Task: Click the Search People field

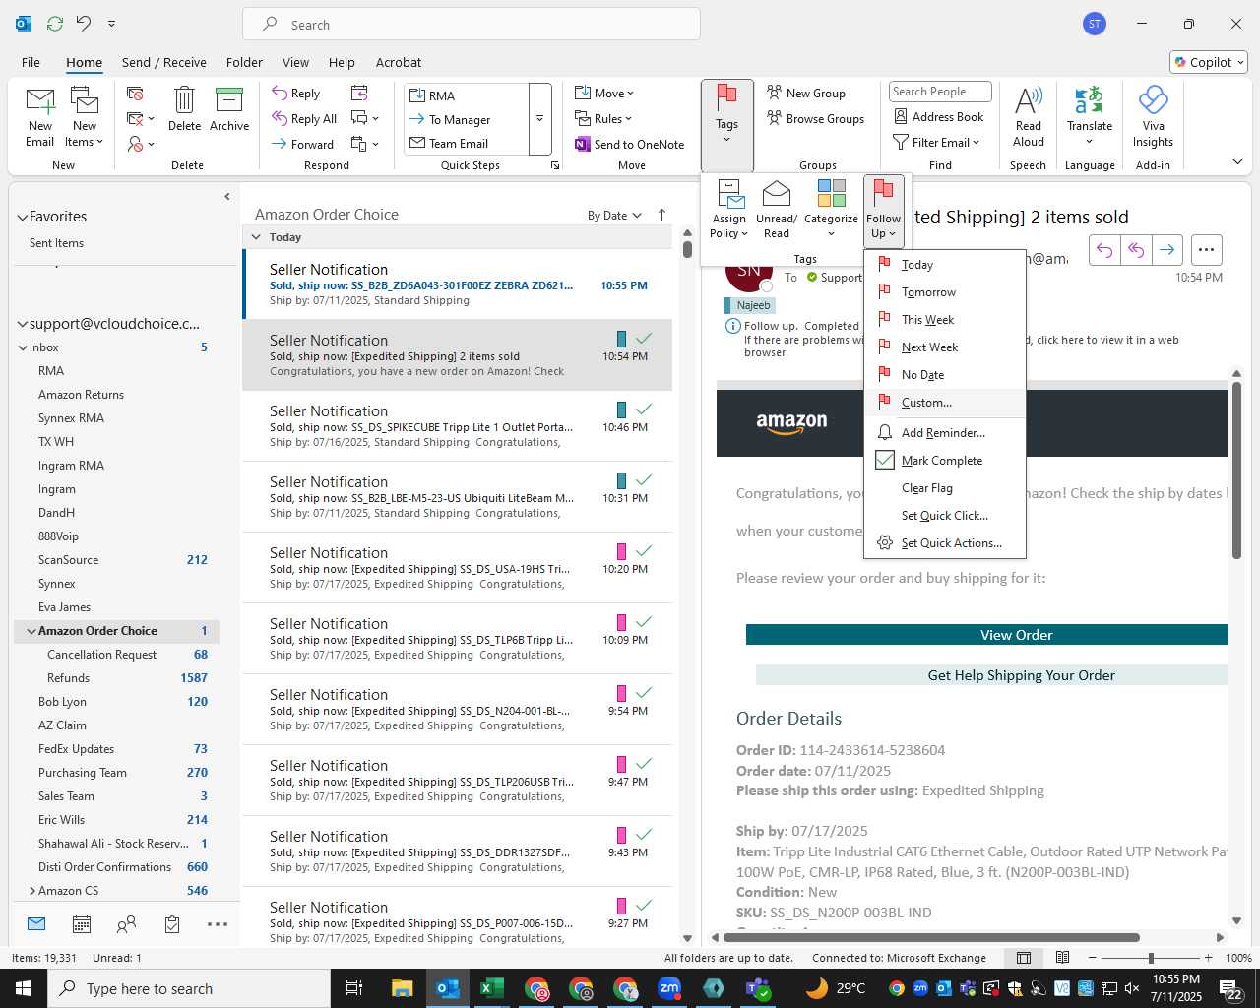Action: (940, 92)
